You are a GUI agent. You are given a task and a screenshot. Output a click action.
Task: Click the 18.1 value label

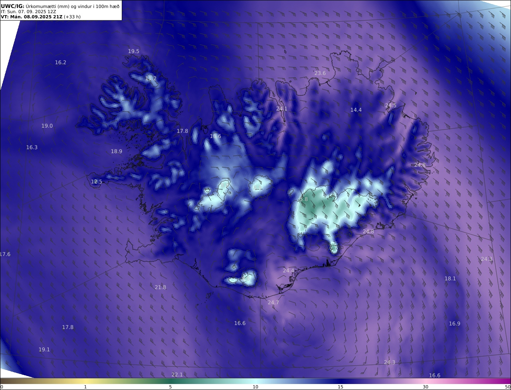[x=450, y=279]
